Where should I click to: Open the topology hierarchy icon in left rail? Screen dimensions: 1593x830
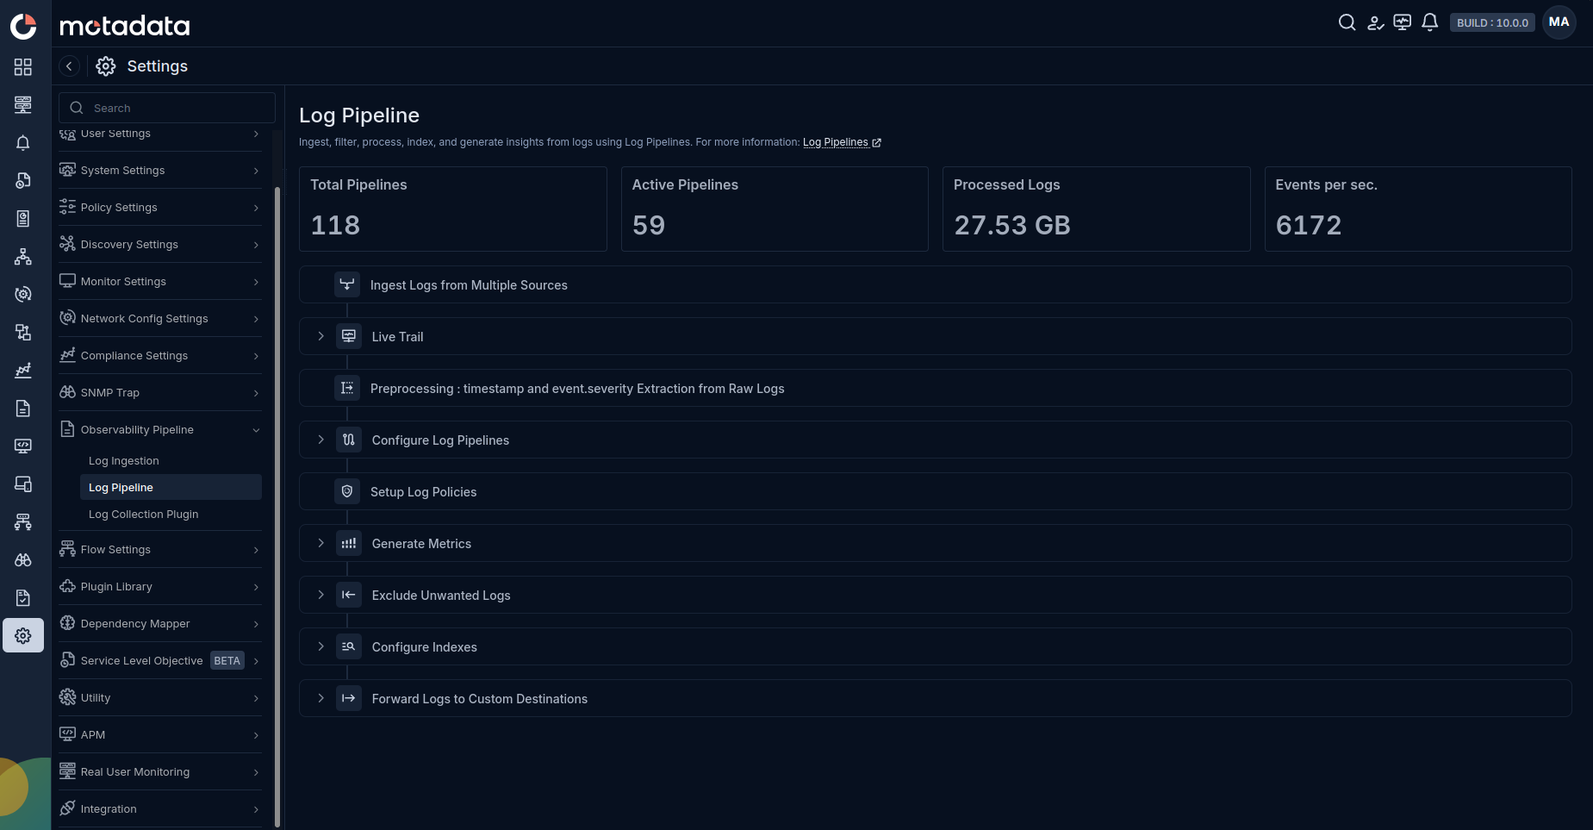tap(23, 257)
